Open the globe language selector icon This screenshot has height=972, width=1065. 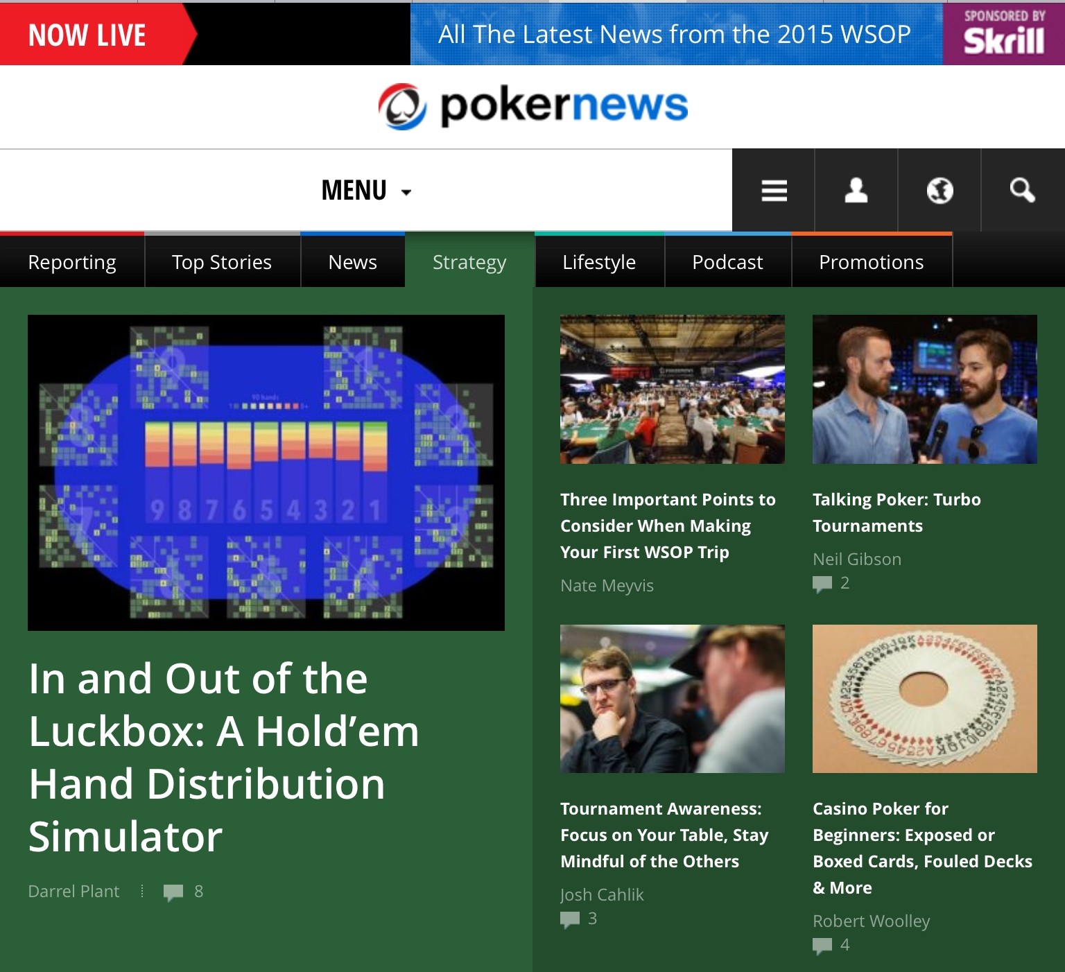tap(940, 191)
